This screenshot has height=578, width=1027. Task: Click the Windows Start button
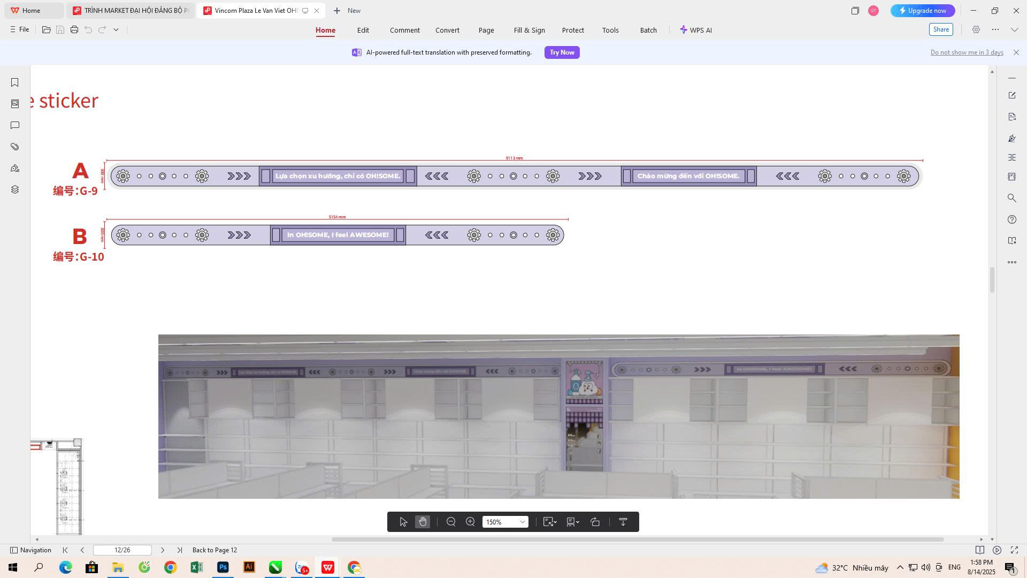(13, 567)
